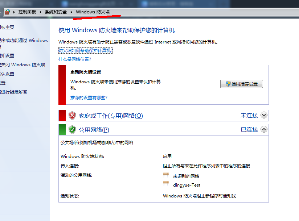This screenshot has width=299, height=221.
Task: Click red shield icon for 家庭或工作网络
Action: click(72, 116)
